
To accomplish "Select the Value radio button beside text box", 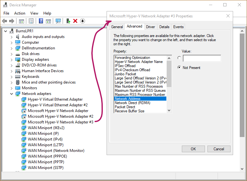I will [x=179, y=58].
